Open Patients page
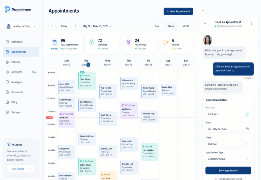The width and height of the screenshot is (261, 180). (x=21, y=62)
